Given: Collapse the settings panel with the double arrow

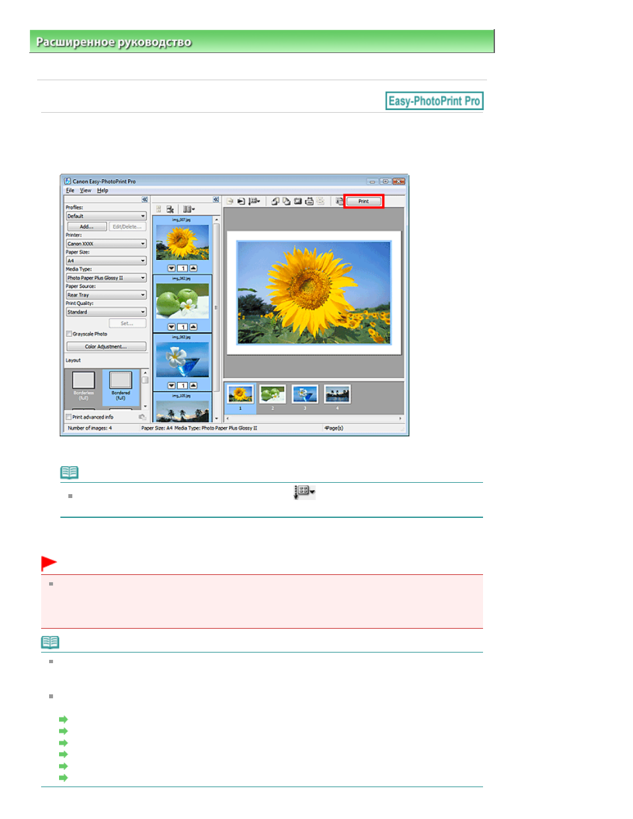Looking at the screenshot, I should click(x=144, y=199).
